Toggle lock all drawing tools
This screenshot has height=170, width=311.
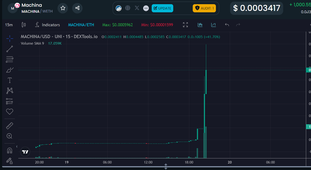[10, 161]
